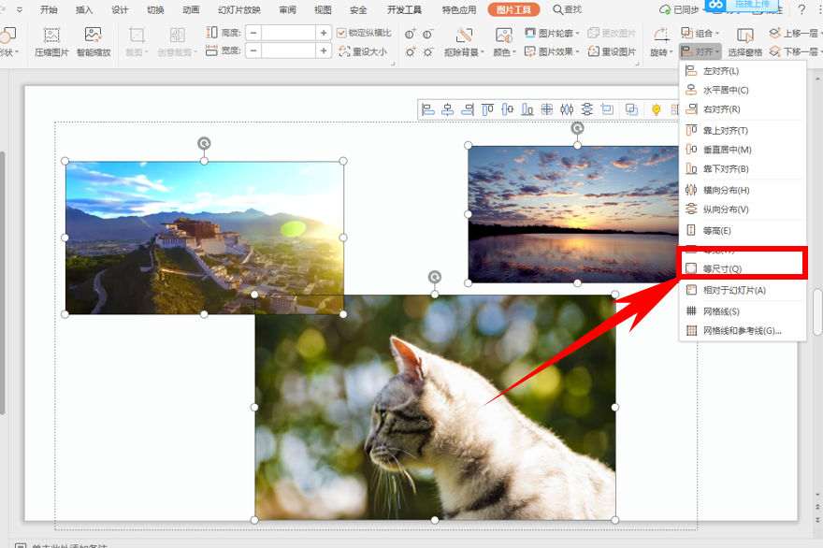
Task: Choose 靠下对齐(B) from align menu
Action: pyautogui.click(x=743, y=168)
